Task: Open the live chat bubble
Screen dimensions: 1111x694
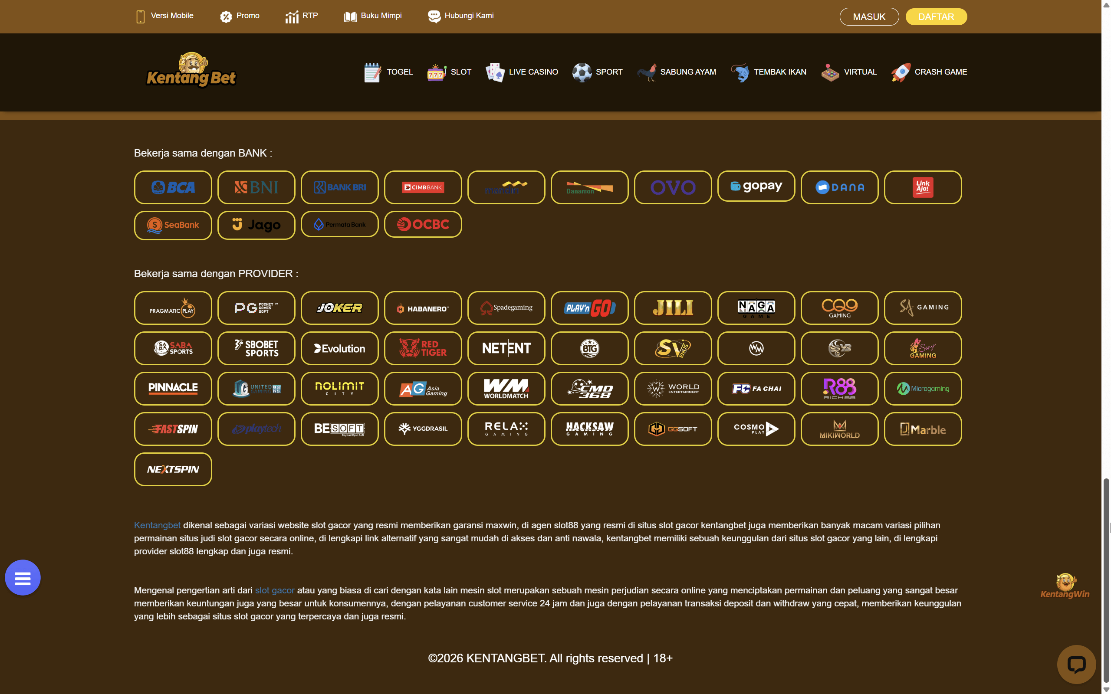Action: pyautogui.click(x=1076, y=665)
